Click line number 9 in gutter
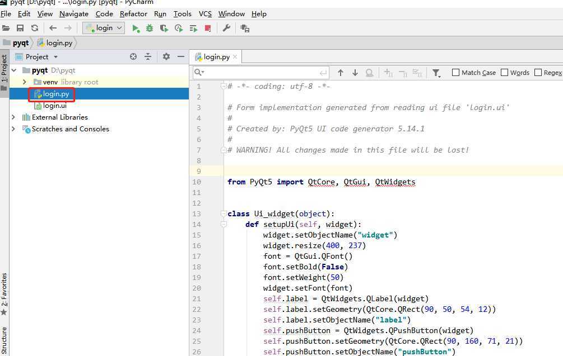Screen dimensions: 563x356 point(198,171)
